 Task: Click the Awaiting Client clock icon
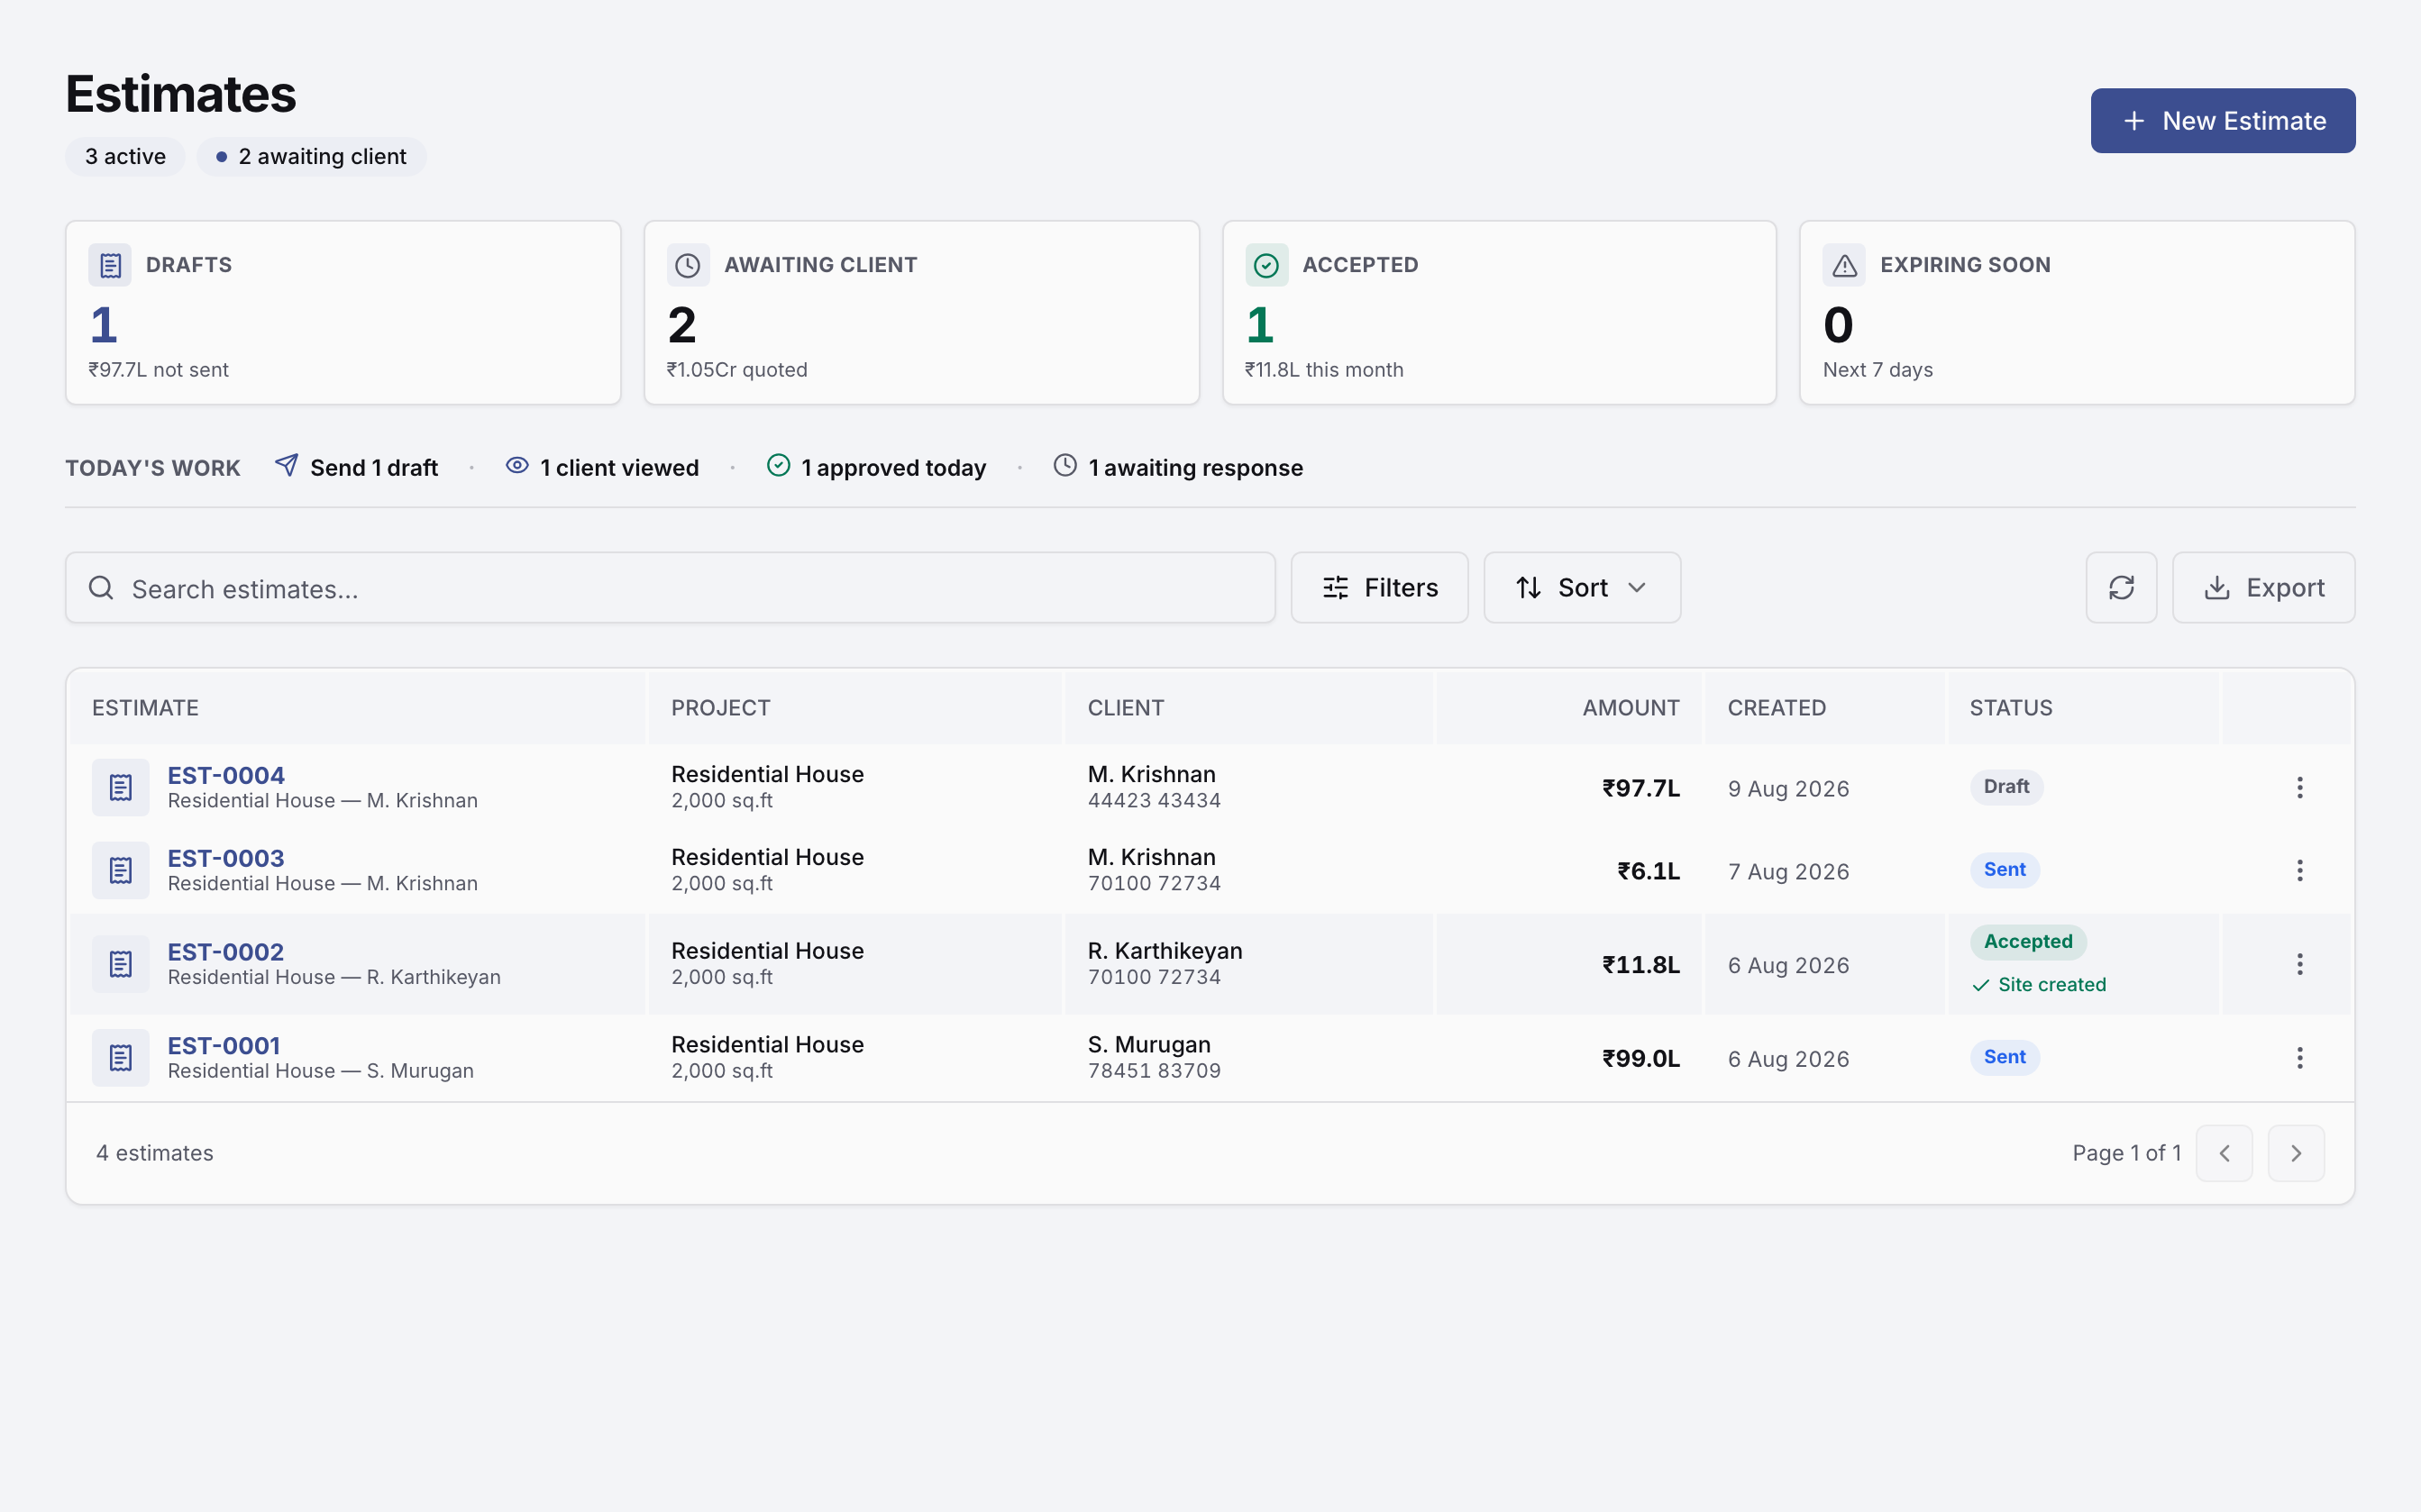coord(688,265)
